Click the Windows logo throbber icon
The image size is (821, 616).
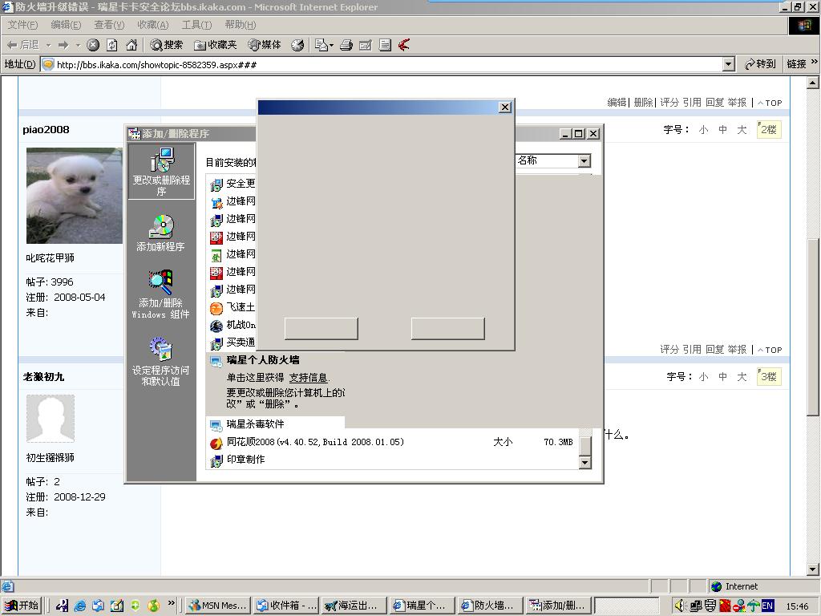804,25
